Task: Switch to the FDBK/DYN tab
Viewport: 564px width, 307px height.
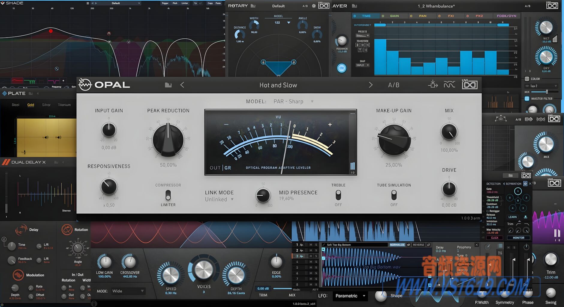Action: point(506,16)
